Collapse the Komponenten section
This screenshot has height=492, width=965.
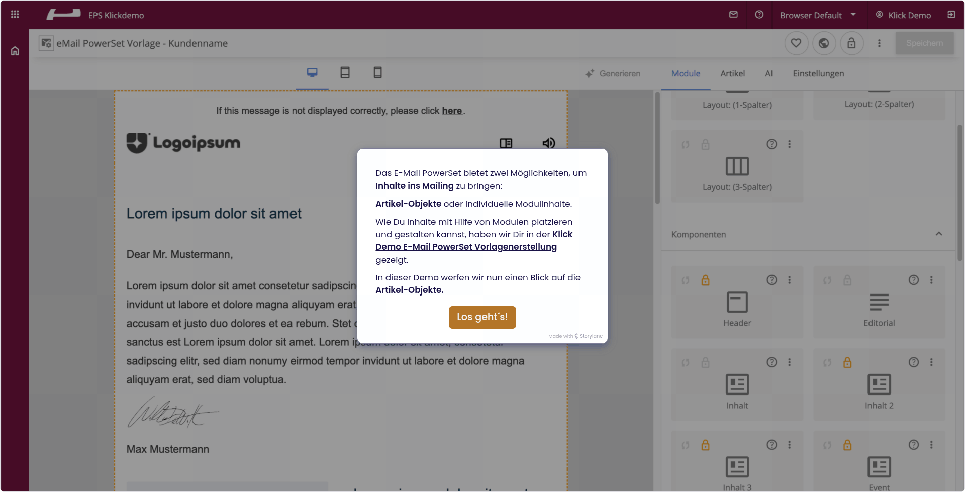point(938,234)
